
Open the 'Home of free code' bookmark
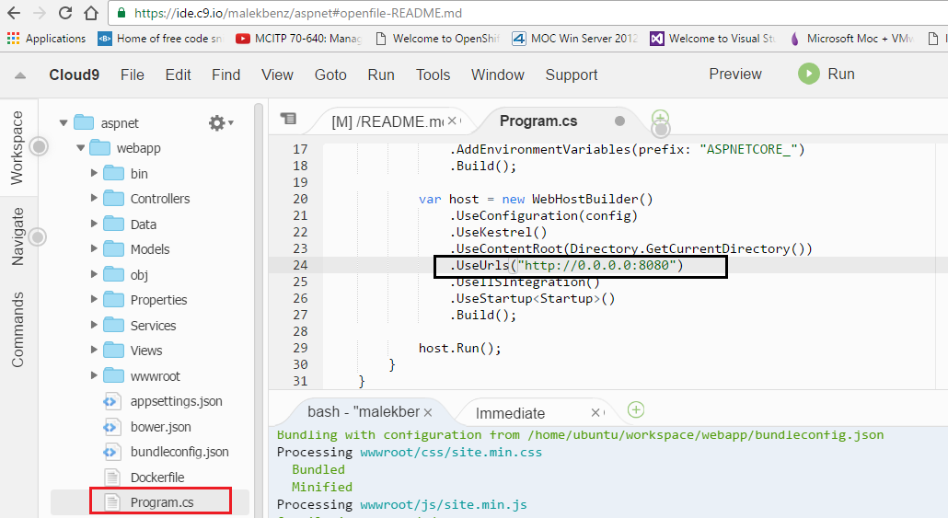coord(161,39)
